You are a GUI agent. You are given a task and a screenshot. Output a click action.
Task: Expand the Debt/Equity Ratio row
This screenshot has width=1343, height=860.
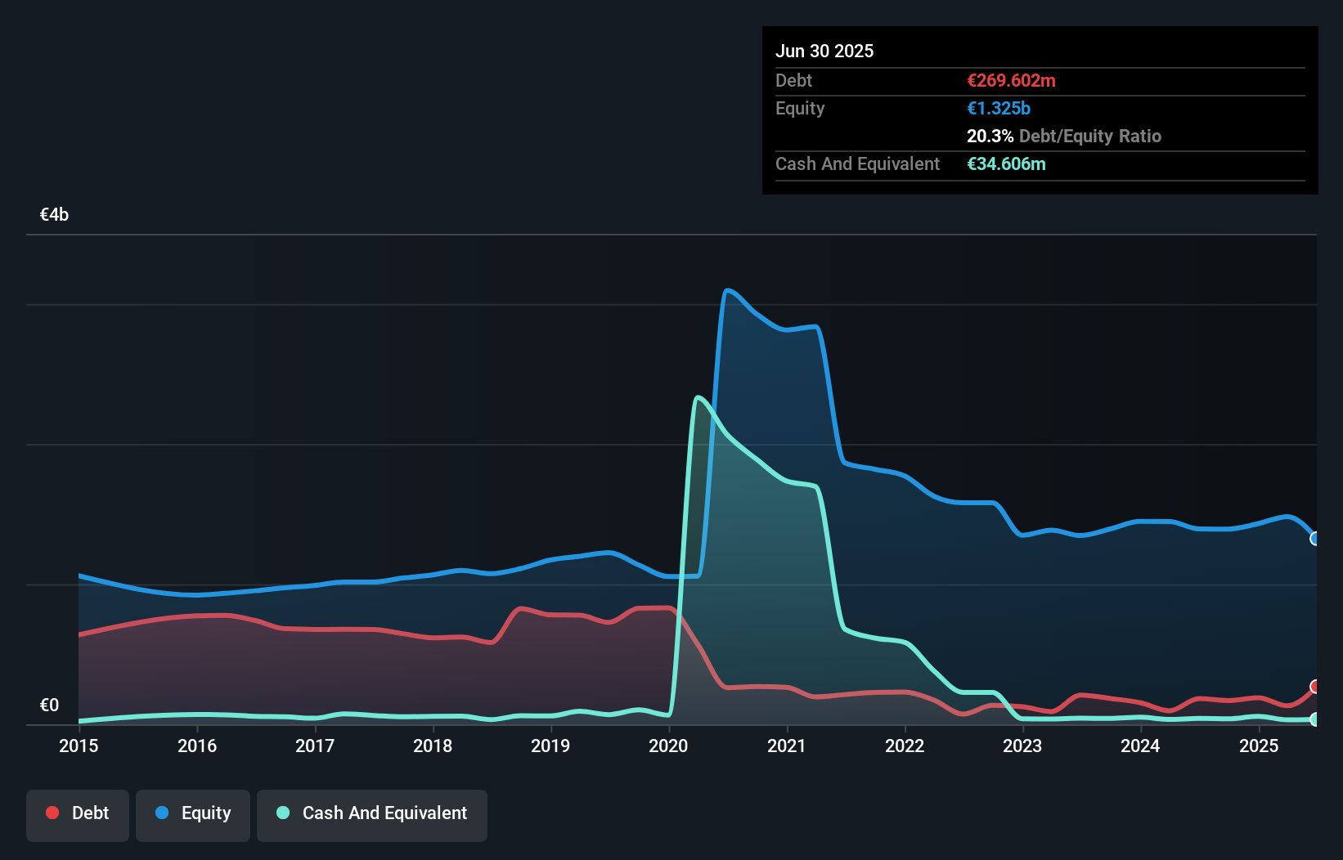coord(1064,137)
